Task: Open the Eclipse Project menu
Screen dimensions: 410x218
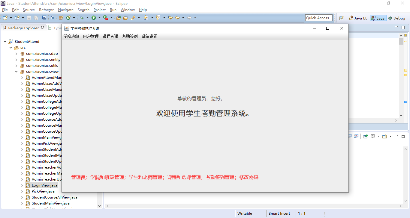Action: click(x=100, y=10)
